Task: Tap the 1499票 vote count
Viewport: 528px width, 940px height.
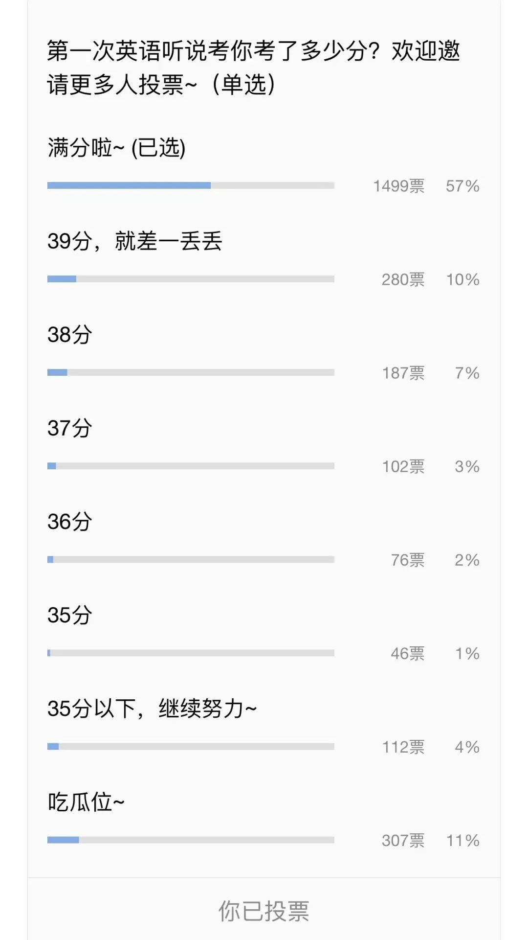Action: point(399,186)
